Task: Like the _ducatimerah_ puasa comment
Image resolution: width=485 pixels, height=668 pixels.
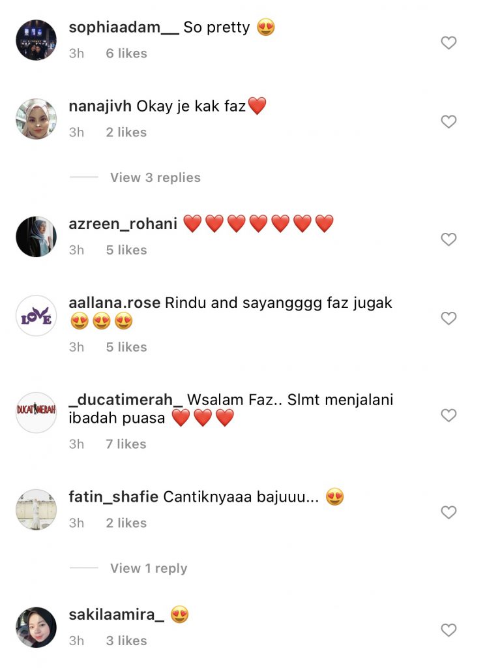Action: pyautogui.click(x=448, y=415)
